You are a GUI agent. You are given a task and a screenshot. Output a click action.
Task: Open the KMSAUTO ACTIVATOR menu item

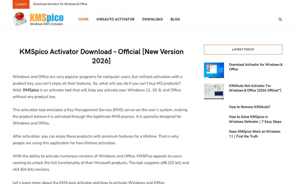pyautogui.click(x=116, y=19)
